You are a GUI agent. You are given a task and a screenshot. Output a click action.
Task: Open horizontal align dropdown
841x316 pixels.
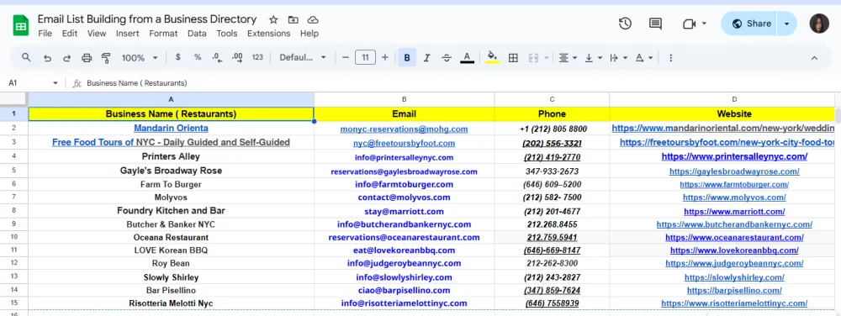coord(568,58)
